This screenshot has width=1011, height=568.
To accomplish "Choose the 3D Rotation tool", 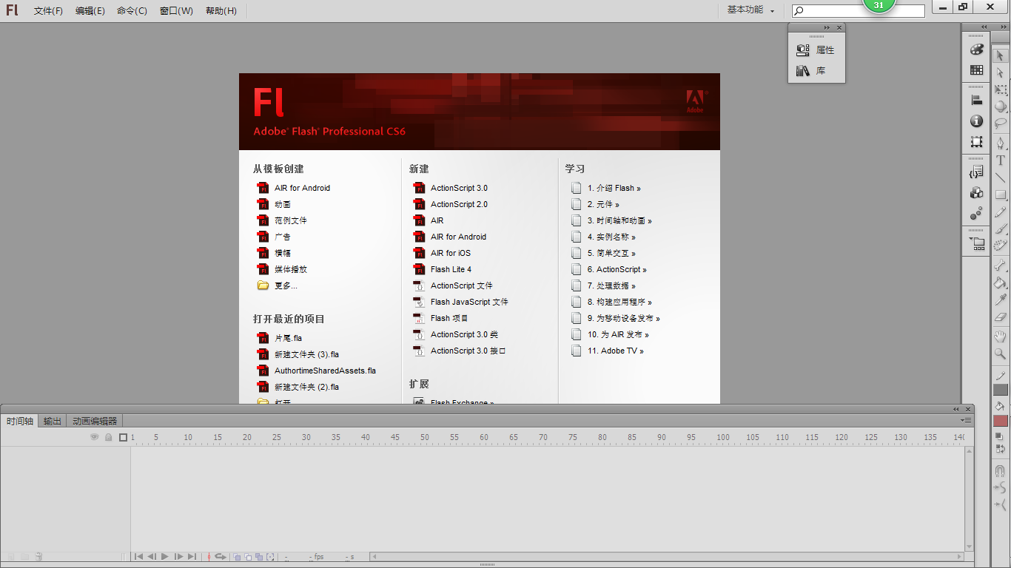I will tap(1000, 106).
